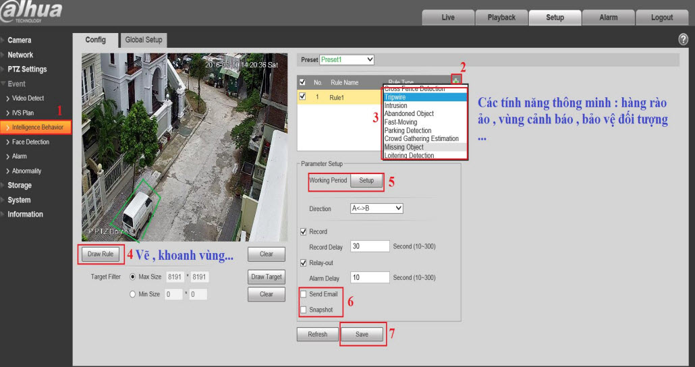Viewport: 695px width, 367px height.
Task: Uncheck the Record checkbox
Action: click(x=304, y=232)
